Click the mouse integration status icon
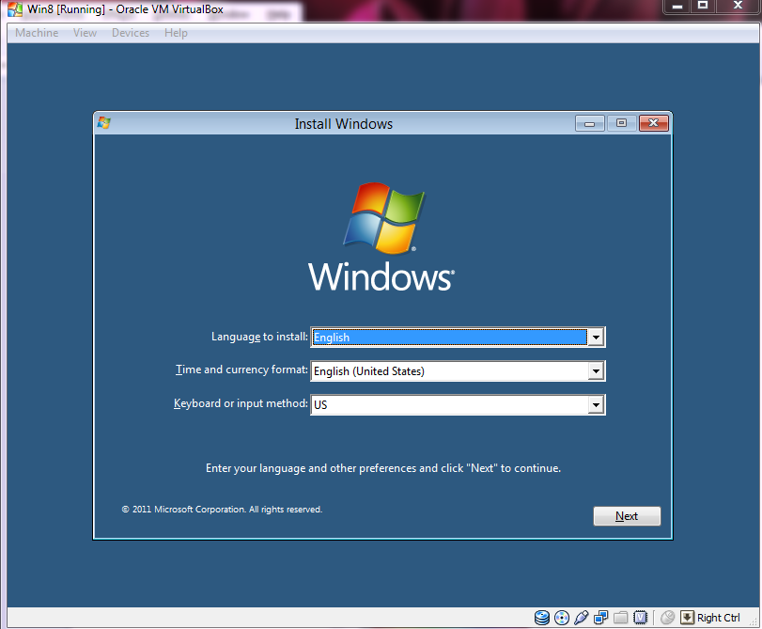762x629 pixels. [x=668, y=618]
